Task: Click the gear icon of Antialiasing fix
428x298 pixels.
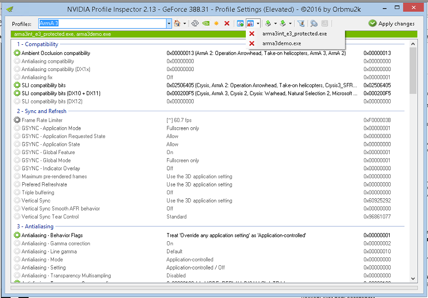Action: 17,77
